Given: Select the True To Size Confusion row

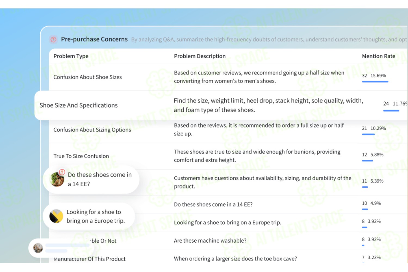Looking at the screenshot, I should click(228, 156).
